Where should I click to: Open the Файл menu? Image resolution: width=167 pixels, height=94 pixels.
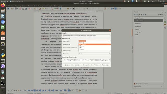tap(8, 6)
